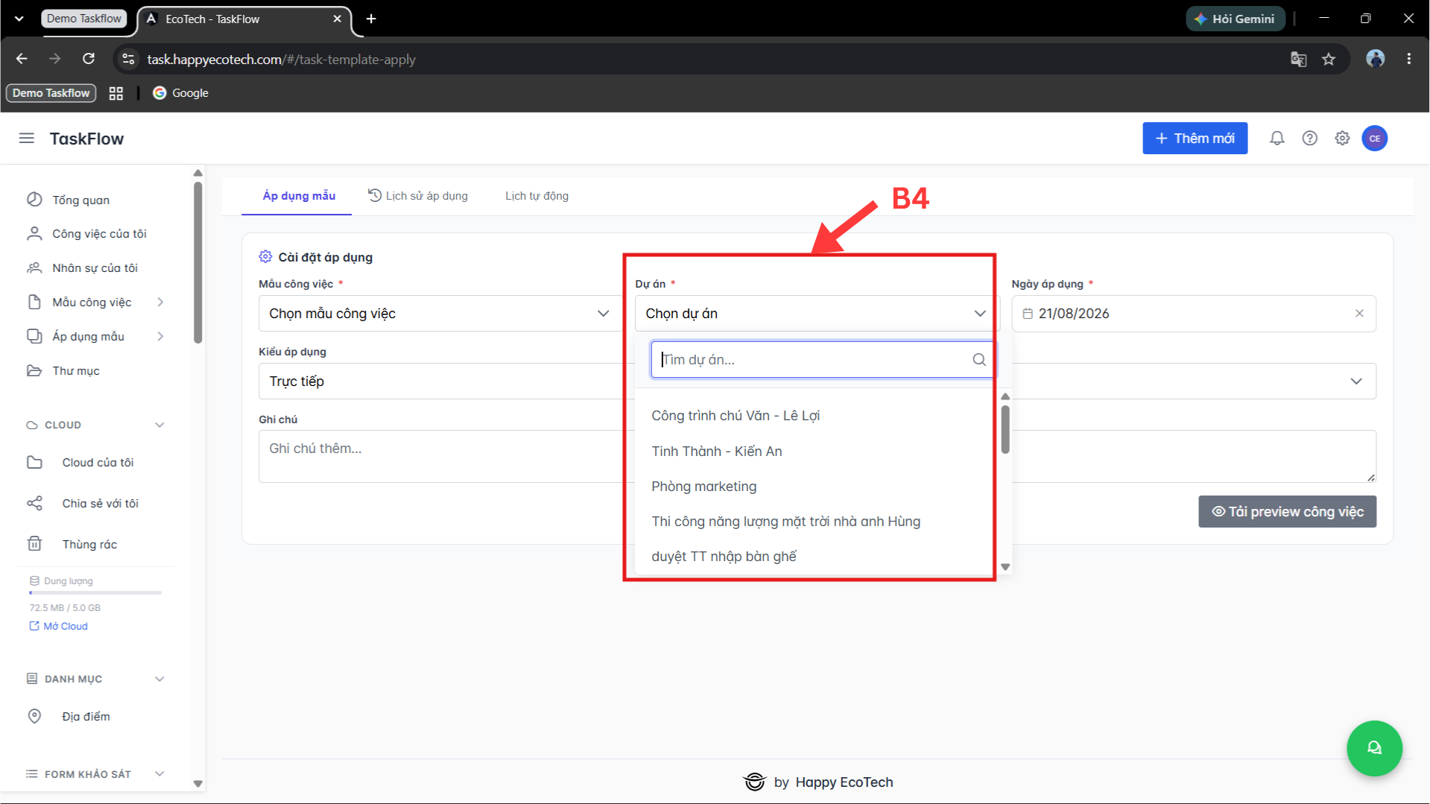Image resolution: width=1430 pixels, height=804 pixels.
Task: Click the Mở Cloud link
Action: 59,627
